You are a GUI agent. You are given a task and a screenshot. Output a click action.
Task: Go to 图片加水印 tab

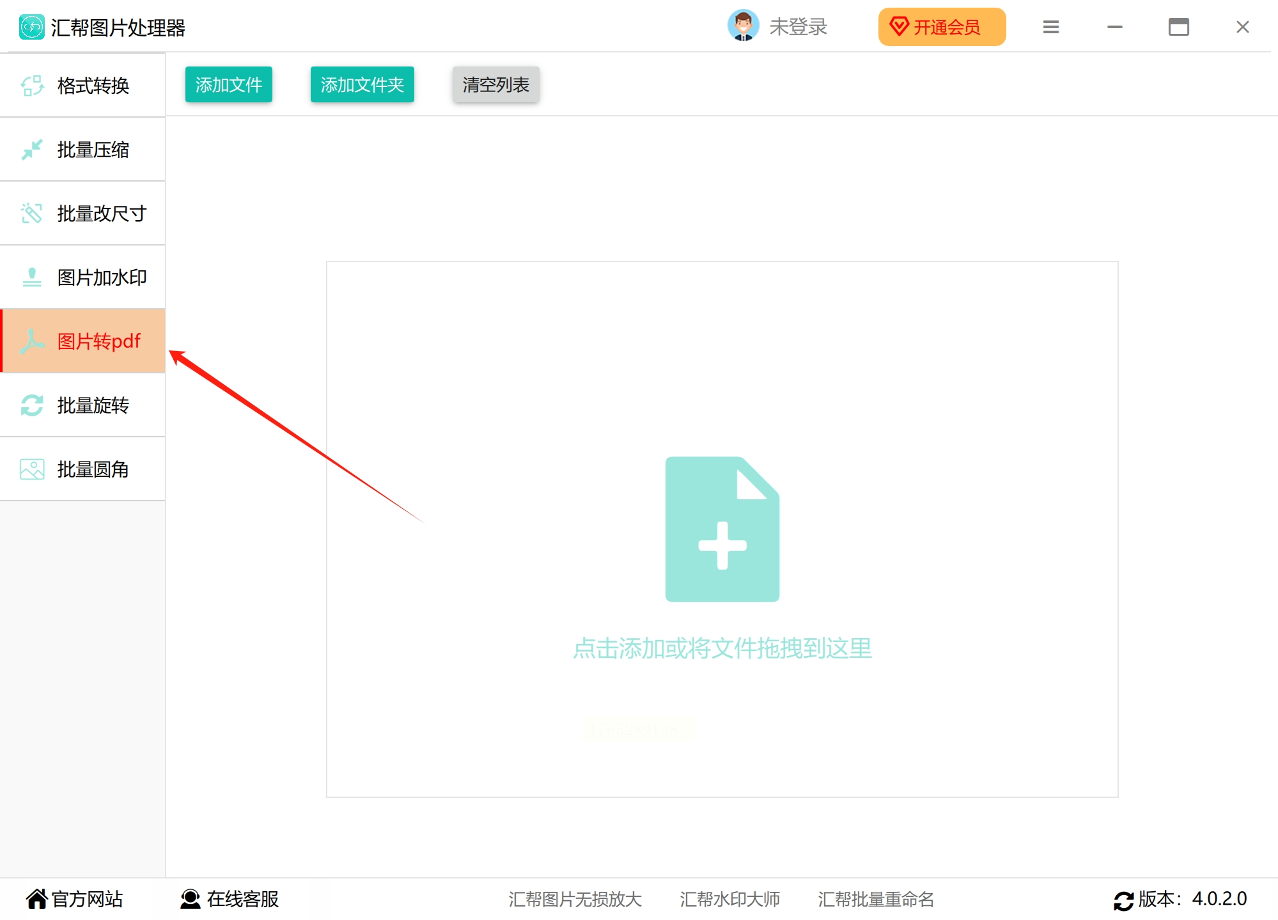tap(83, 277)
